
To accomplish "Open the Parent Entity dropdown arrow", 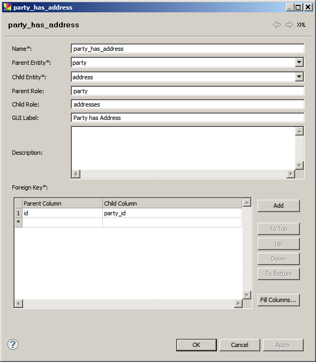I will point(299,62).
